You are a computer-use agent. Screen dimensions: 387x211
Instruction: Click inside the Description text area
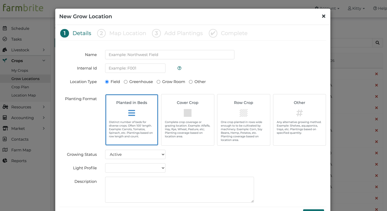pos(179,190)
